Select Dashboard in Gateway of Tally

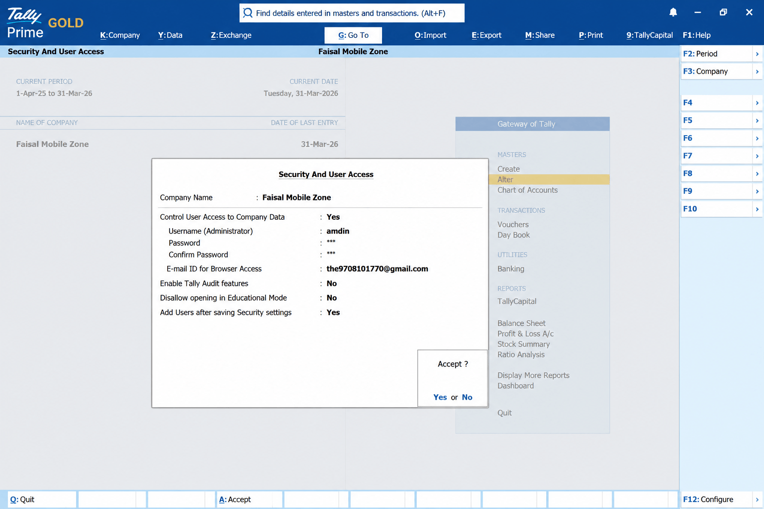coord(515,386)
